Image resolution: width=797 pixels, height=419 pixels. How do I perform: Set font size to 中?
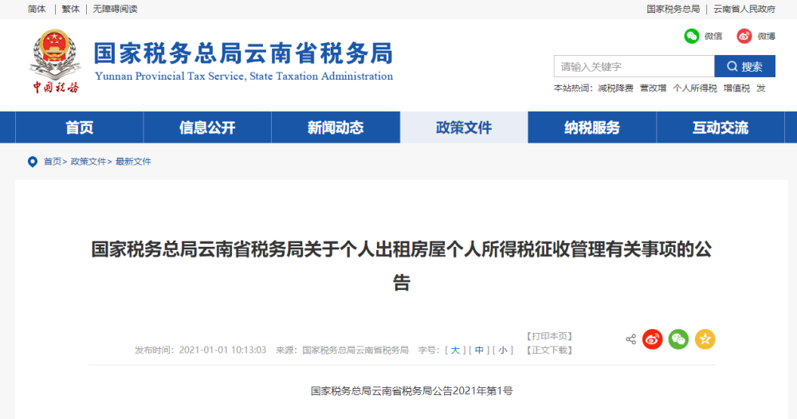[479, 350]
